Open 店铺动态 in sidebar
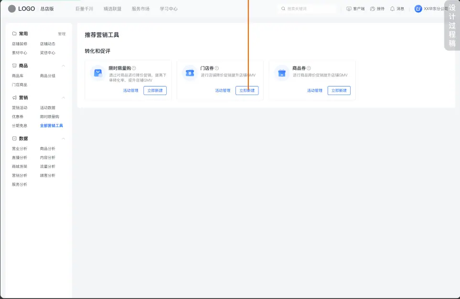This screenshot has width=460, height=299. [47, 44]
